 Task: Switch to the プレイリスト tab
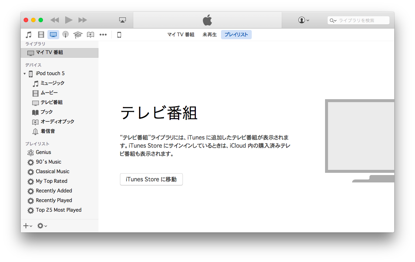tap(236, 35)
